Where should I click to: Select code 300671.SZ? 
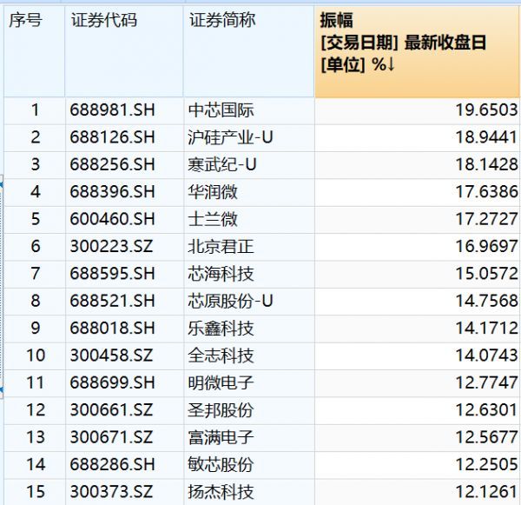click(111, 437)
